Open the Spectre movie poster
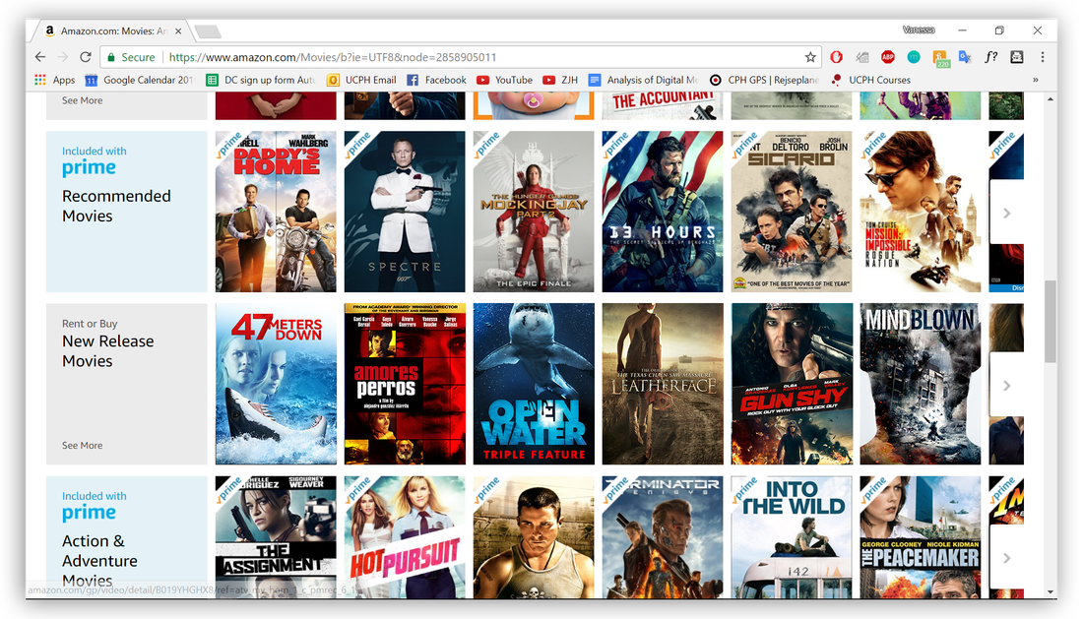The height and width of the screenshot is (619, 1083). [405, 212]
